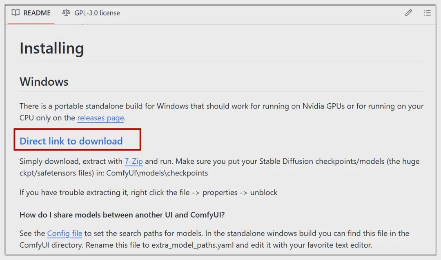Image resolution: width=441 pixels, height=260 pixels.
Task: Click the Windows section heading
Action: pyautogui.click(x=44, y=82)
